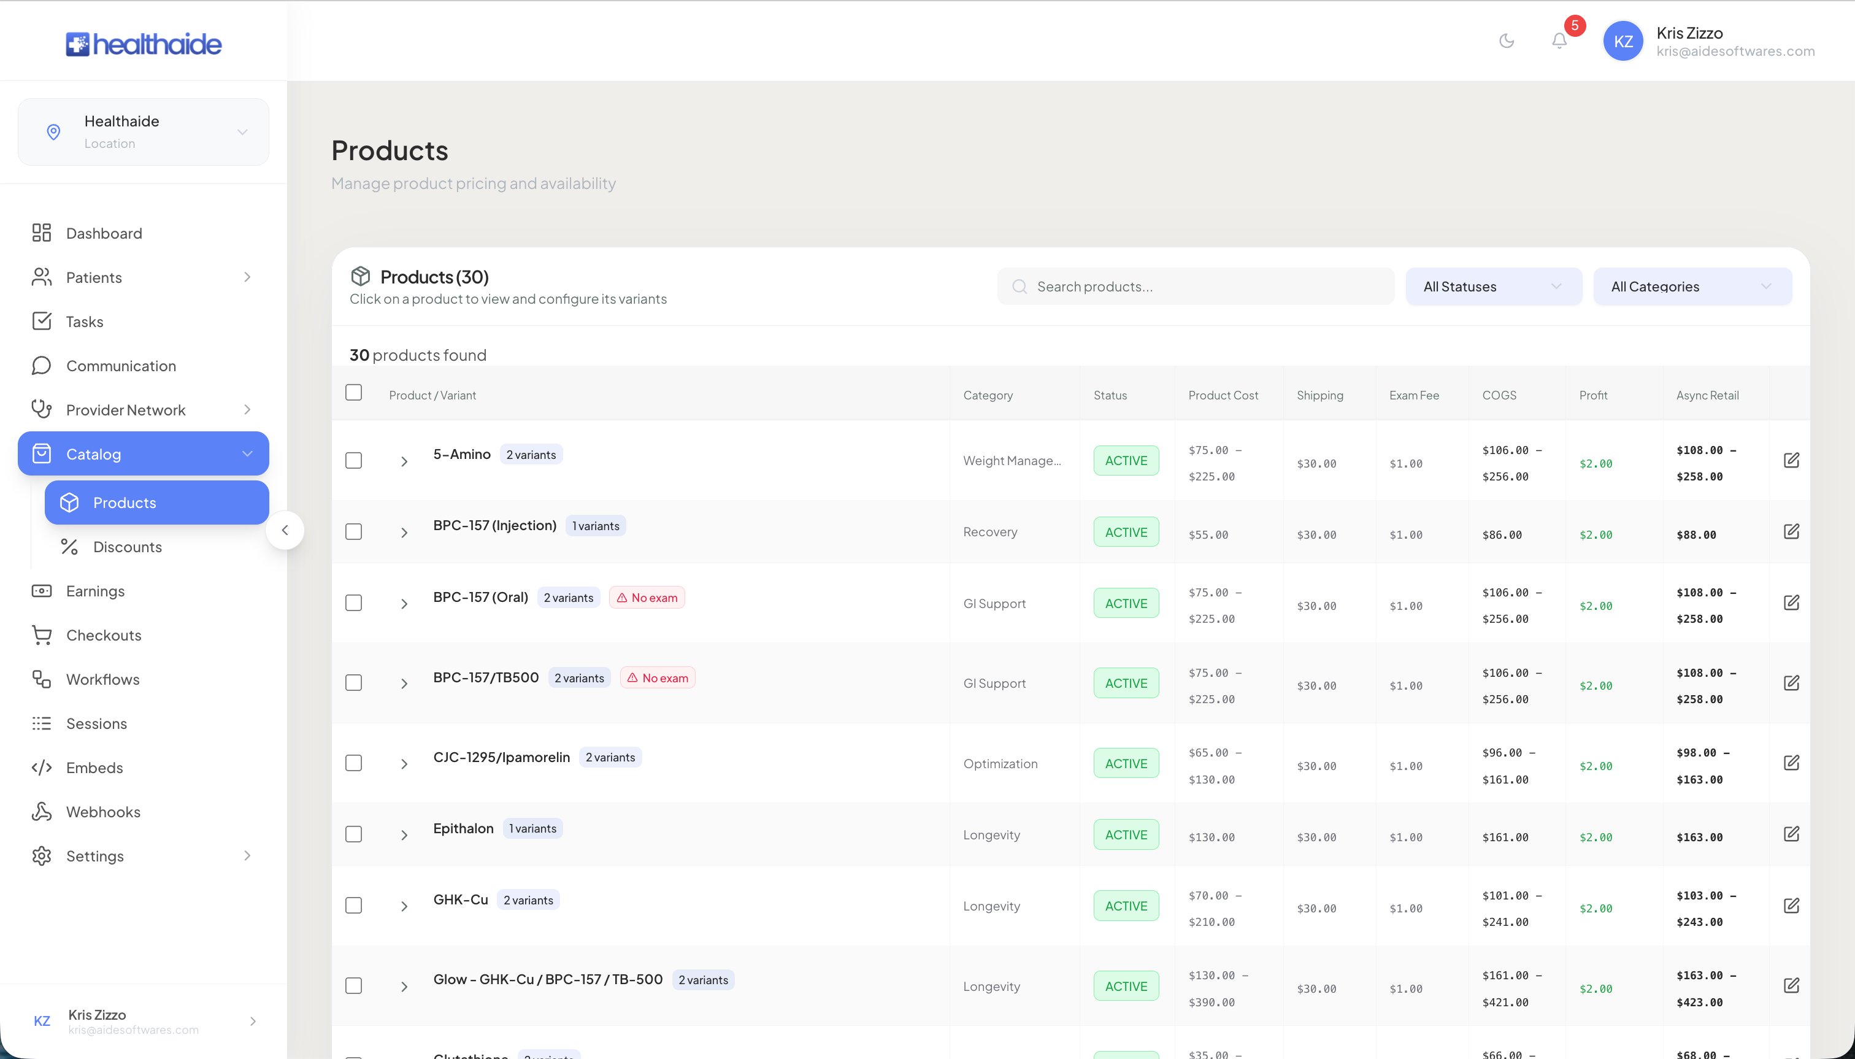Image resolution: width=1855 pixels, height=1059 pixels.
Task: Edit the BPC-157/TB500 product
Action: (1791, 682)
